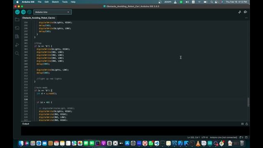Open the Arduino Uno board selector dropdown
The image size is (263, 148).
tap(53, 12)
